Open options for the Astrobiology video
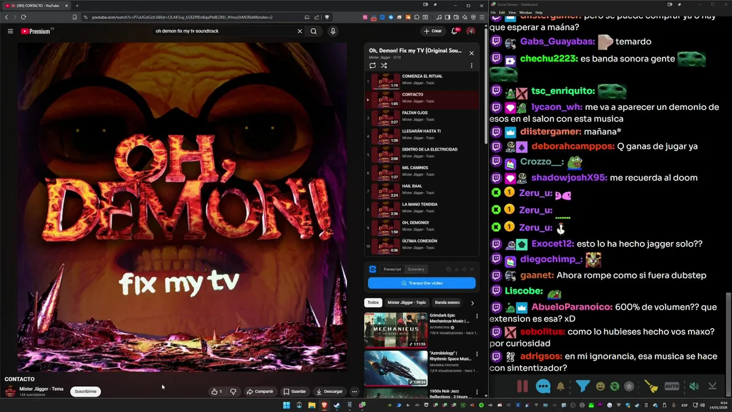Image resolution: width=732 pixels, height=412 pixels. [x=476, y=354]
